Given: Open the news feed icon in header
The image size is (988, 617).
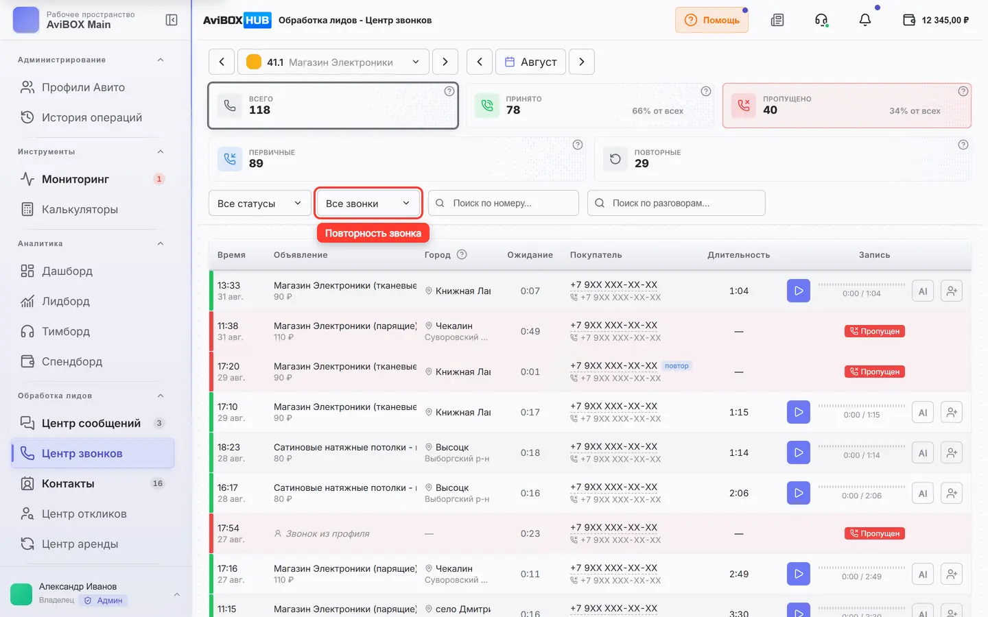Looking at the screenshot, I should tap(777, 20).
